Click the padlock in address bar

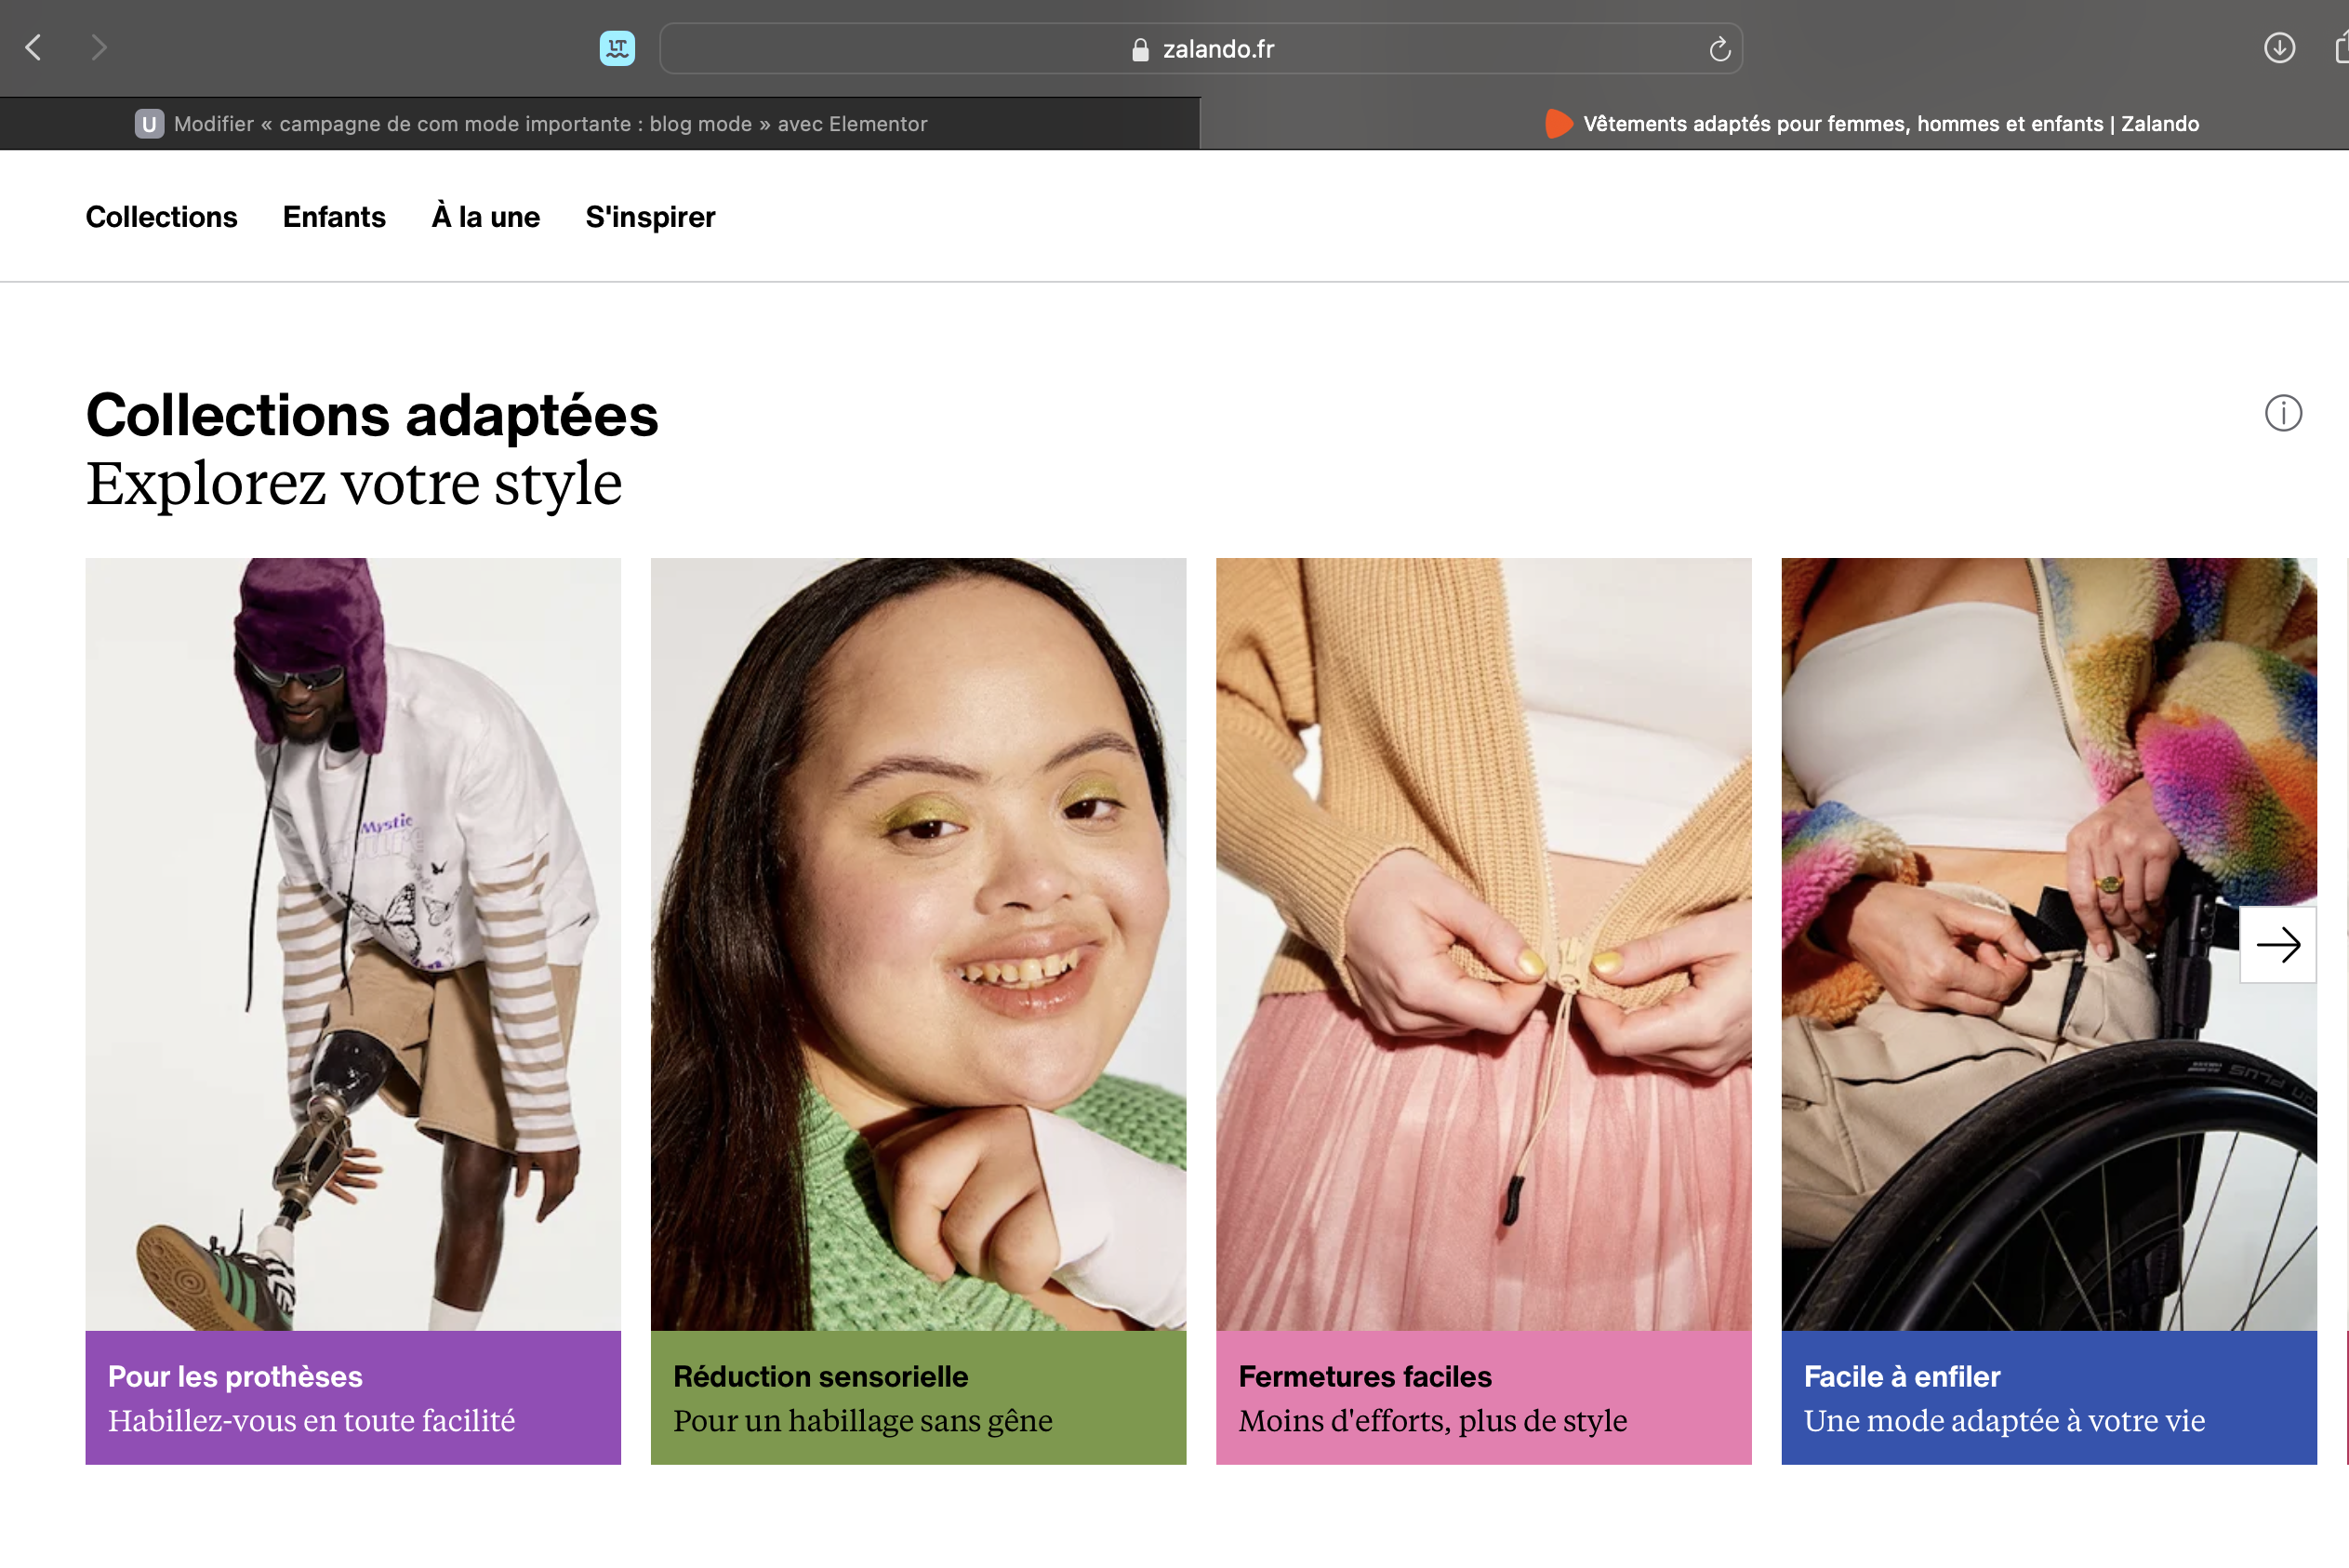click(1139, 50)
